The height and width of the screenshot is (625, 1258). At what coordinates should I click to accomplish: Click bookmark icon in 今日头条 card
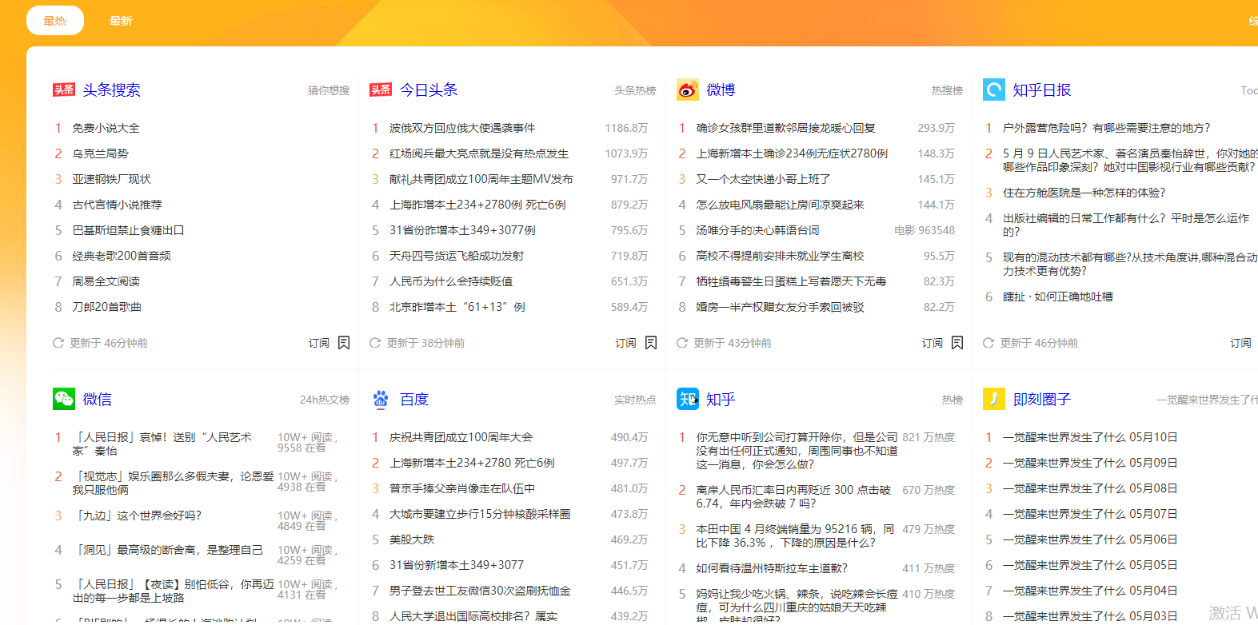tap(651, 343)
